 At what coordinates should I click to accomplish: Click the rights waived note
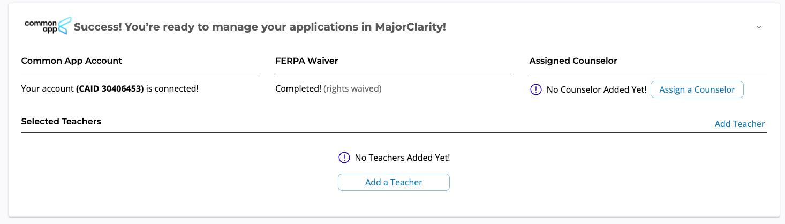coord(352,88)
